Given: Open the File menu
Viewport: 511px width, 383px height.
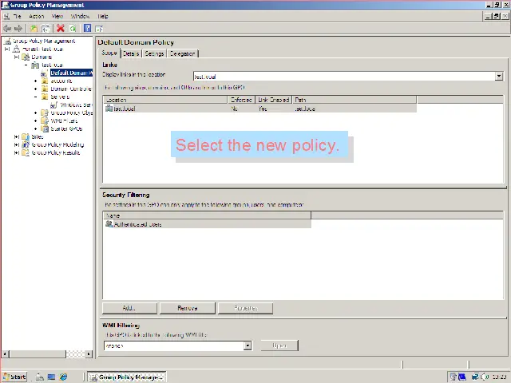Looking at the screenshot, I should (18, 16).
